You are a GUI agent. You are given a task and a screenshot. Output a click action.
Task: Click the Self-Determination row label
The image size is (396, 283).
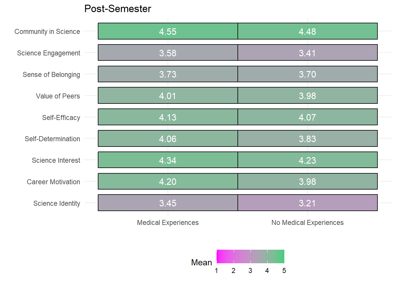click(x=52, y=139)
